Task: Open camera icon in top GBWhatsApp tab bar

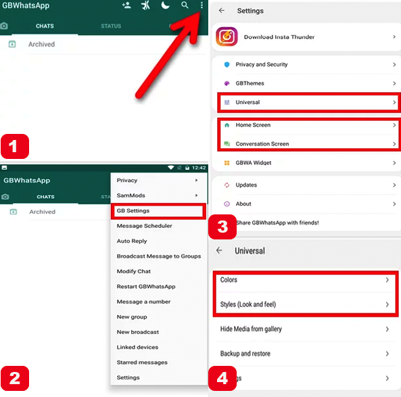Action: pyautogui.click(x=4, y=26)
